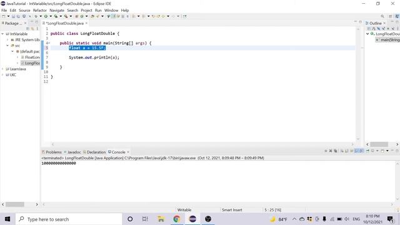Toggle Link with Editor in Package Explorer

coord(32,29)
